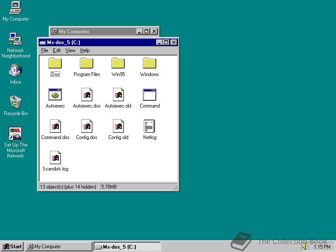Image resolution: width=336 pixels, height=252 pixels.
Task: Click the '5.70MB' status bar text
Action: [x=109, y=187]
